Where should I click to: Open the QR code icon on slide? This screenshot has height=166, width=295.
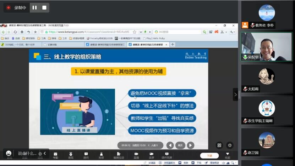point(219,145)
